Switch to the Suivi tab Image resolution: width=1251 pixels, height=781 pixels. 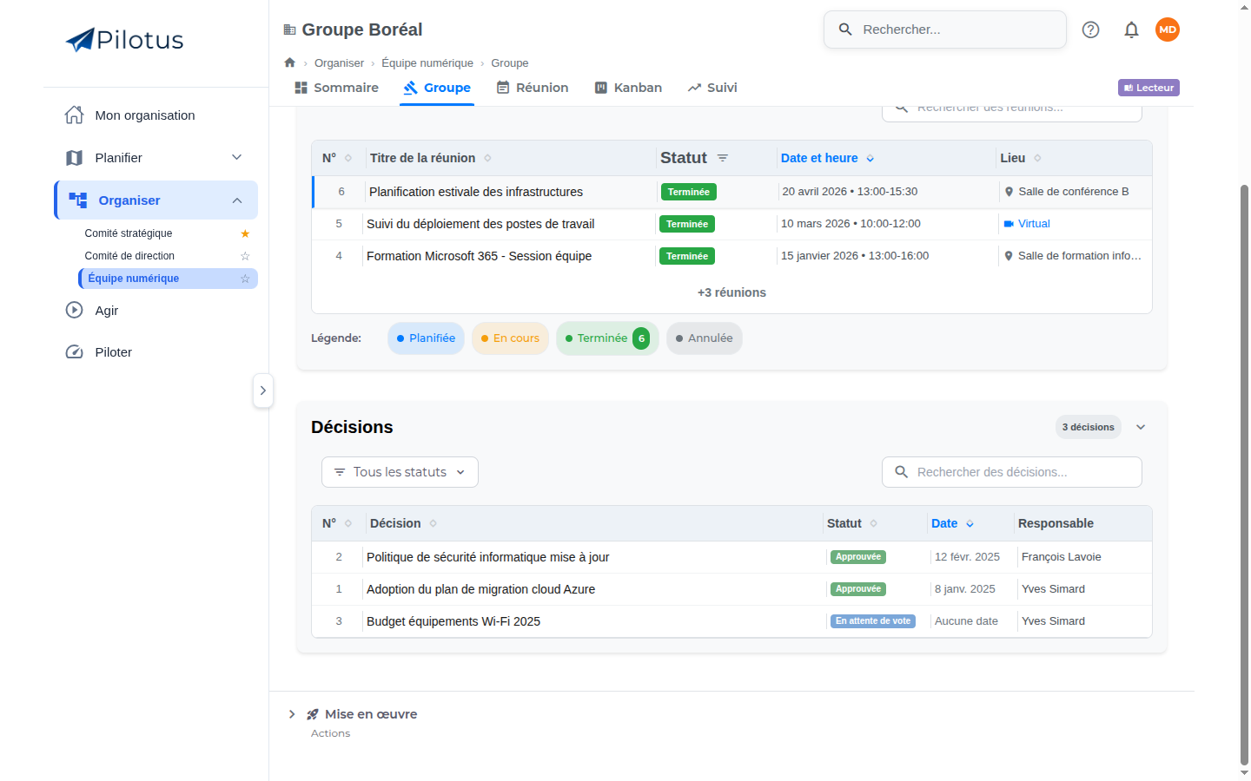pos(712,88)
